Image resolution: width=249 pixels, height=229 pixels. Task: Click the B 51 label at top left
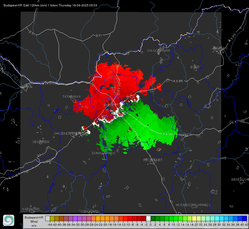tap(32, 32)
